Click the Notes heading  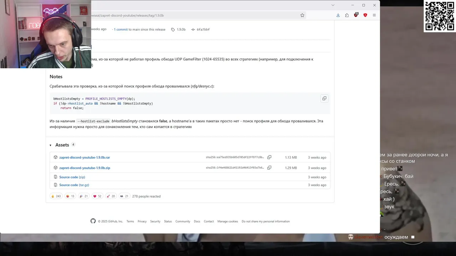(56, 76)
